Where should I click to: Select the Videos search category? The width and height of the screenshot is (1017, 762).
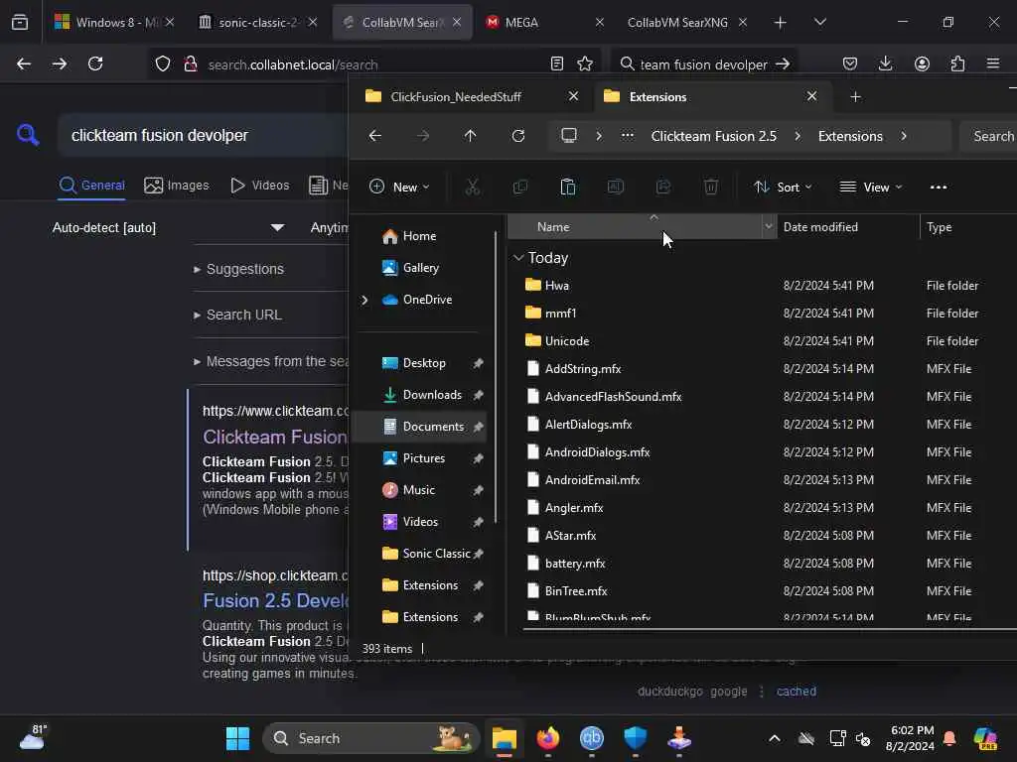pos(259,186)
